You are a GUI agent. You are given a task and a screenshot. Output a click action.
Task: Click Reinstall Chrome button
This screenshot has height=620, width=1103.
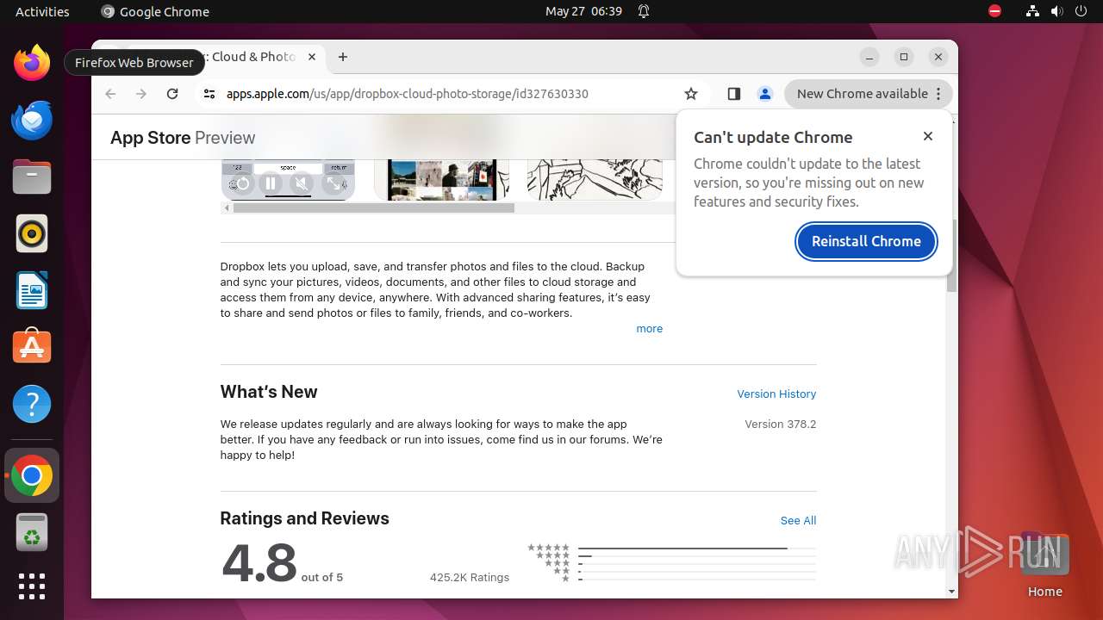pos(866,241)
